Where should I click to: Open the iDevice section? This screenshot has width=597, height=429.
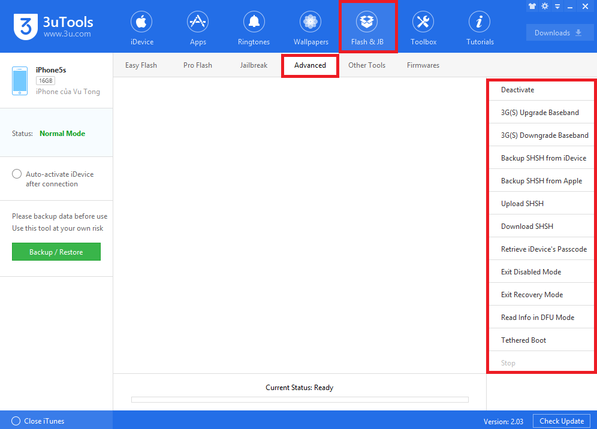(141, 29)
